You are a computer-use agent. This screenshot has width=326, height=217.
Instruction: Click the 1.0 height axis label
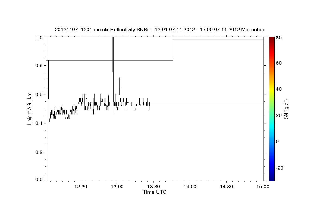[39, 37]
